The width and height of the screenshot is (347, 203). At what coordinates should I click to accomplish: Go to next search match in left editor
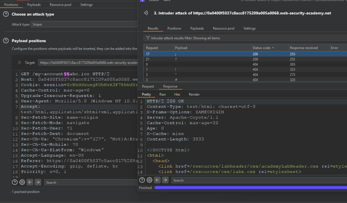click(38, 182)
